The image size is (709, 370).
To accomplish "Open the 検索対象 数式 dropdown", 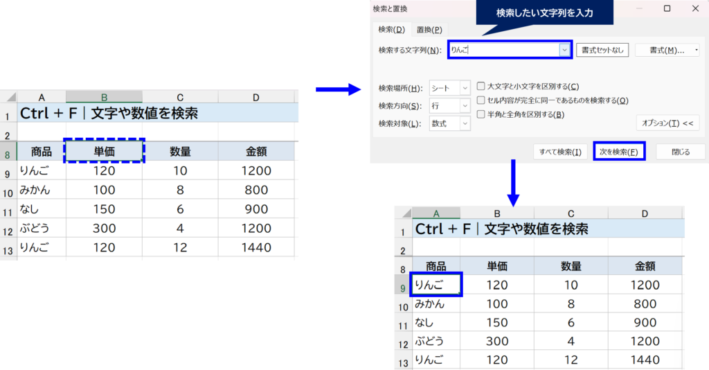I will pyautogui.click(x=449, y=123).
